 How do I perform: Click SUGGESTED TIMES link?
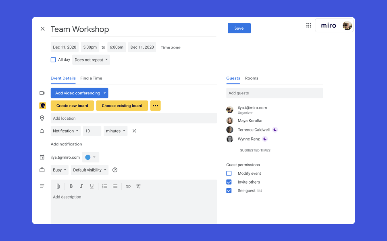[x=255, y=150]
